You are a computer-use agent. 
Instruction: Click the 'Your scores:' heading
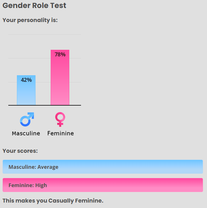point(20,151)
